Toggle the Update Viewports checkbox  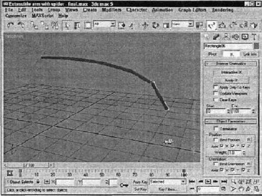(216, 94)
